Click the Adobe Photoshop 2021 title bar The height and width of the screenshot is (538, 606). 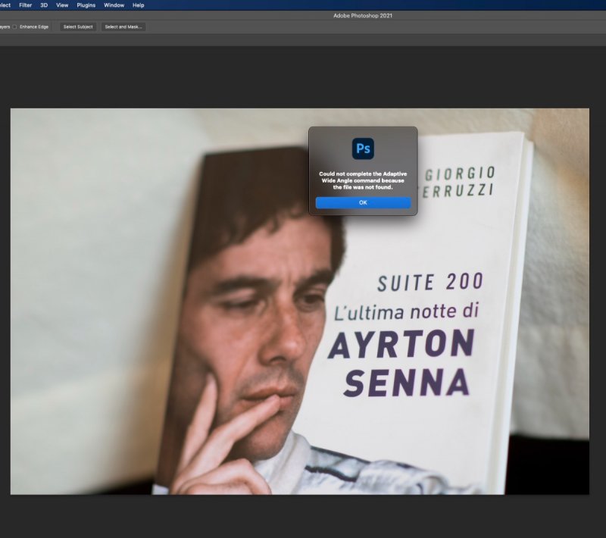[363, 15]
